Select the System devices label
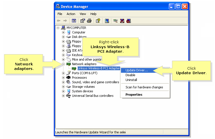 coord(82,91)
